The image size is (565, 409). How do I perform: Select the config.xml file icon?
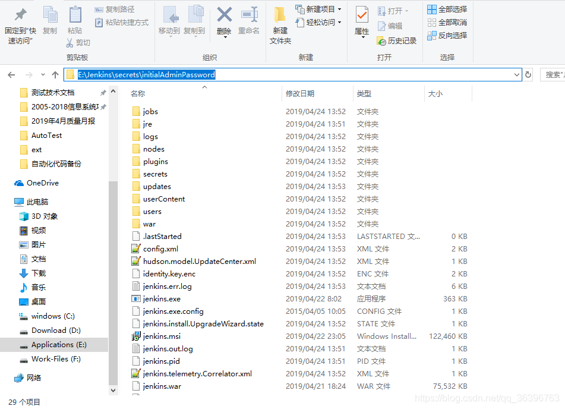click(x=136, y=249)
